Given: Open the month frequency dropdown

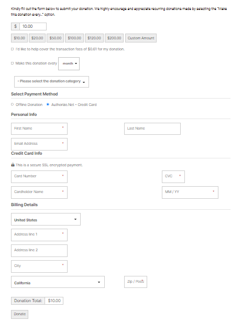Looking at the screenshot, I should click(x=69, y=63).
